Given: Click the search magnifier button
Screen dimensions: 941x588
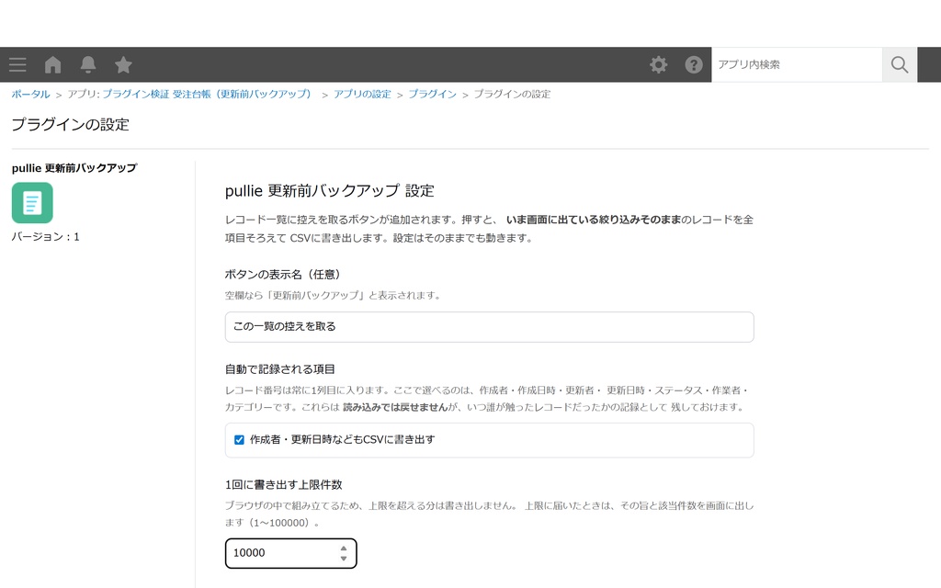Looking at the screenshot, I should 899,65.
